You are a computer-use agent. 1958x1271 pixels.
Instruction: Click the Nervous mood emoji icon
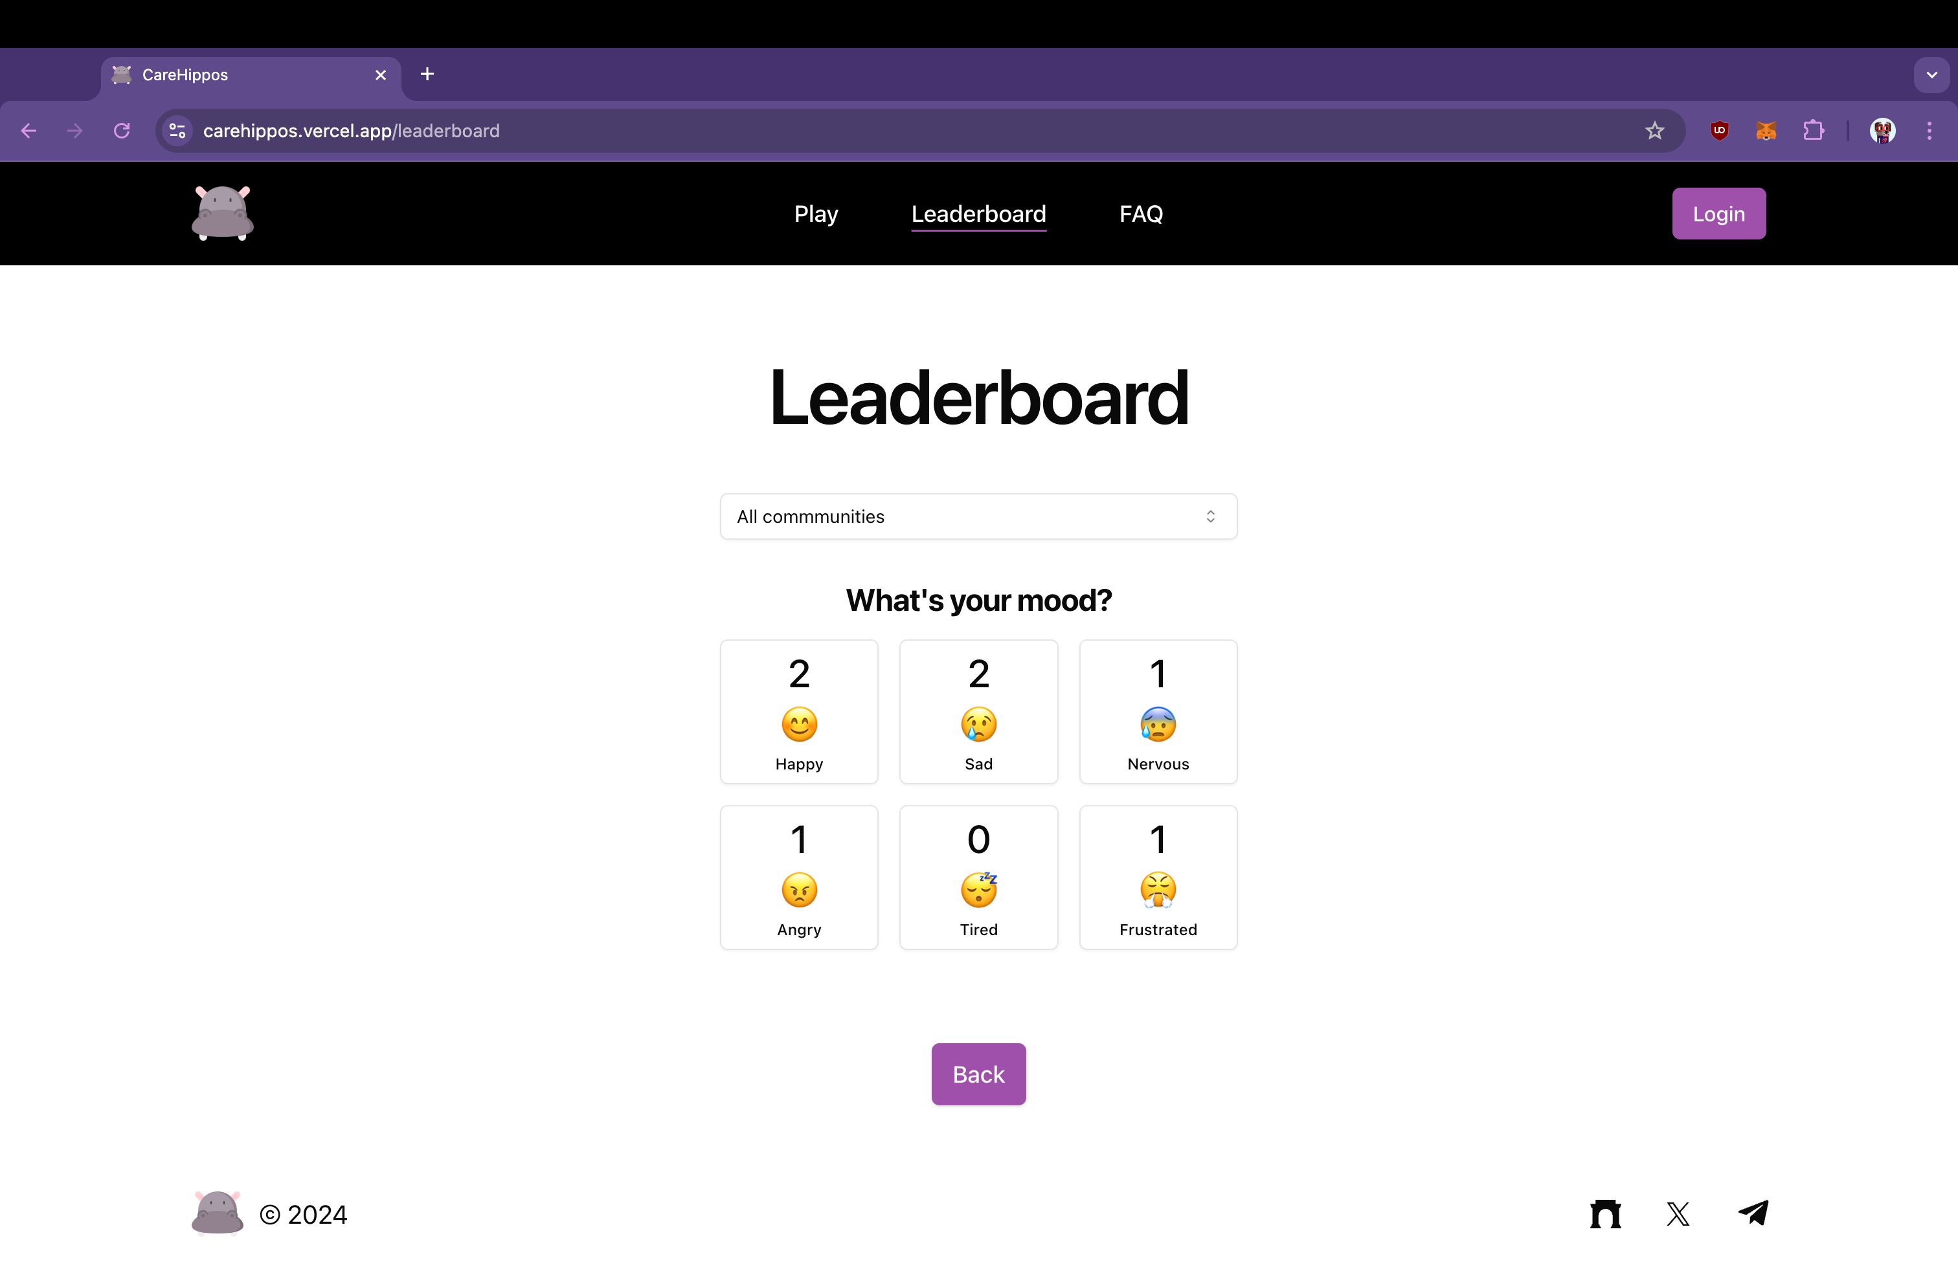coord(1159,724)
